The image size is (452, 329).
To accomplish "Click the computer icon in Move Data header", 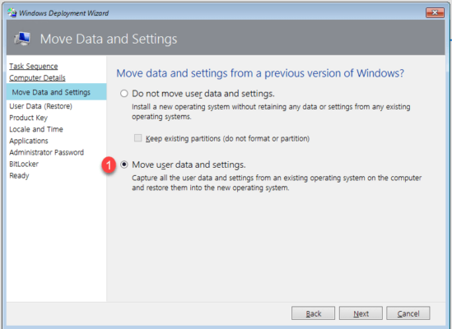I will (22, 39).
